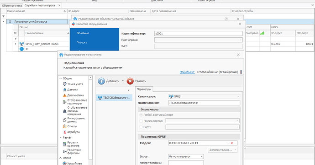Sort by Наименование column in top grid
The width and height of the screenshot is (315, 165).
37,11
